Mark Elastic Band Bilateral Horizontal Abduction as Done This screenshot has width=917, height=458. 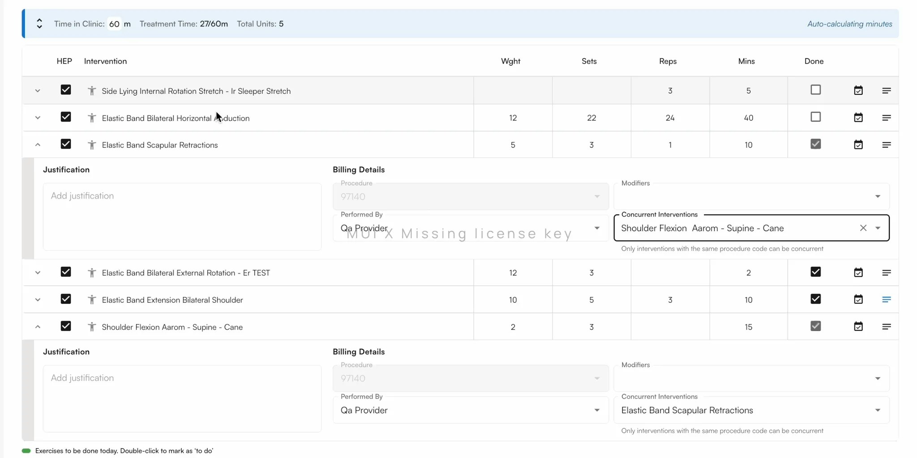[815, 117]
